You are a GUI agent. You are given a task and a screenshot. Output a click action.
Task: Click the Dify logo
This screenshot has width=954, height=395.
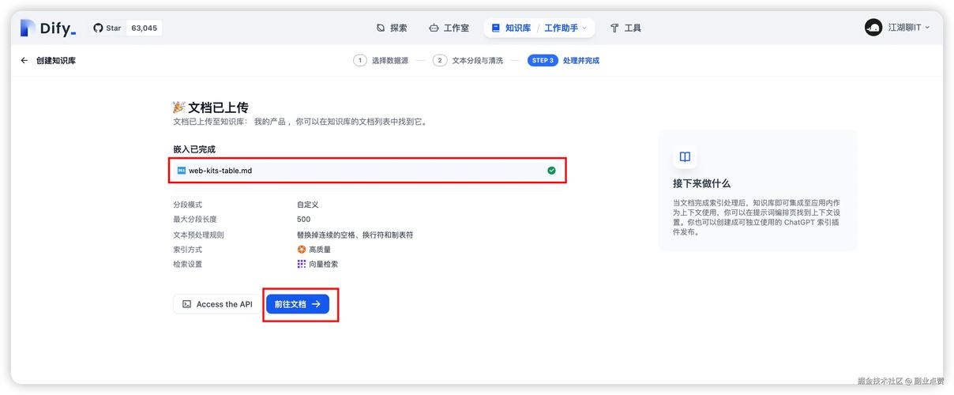[49, 28]
